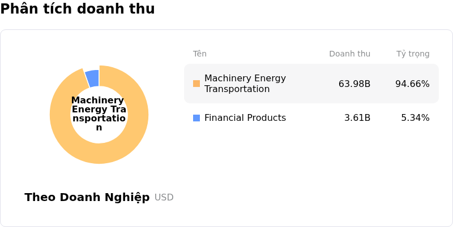
Task: Click the orange Machinery Energy Transportation legend swatch
Action: tap(196, 84)
